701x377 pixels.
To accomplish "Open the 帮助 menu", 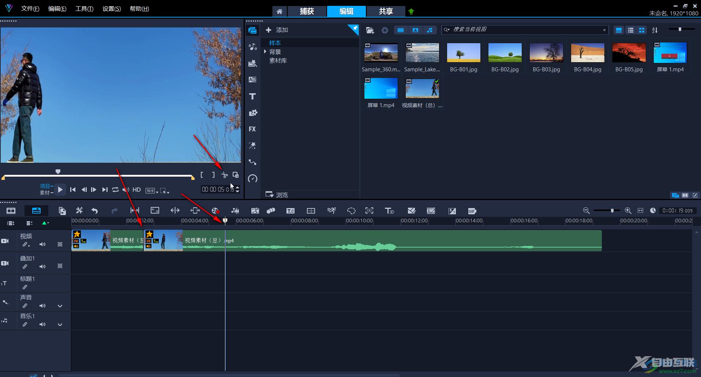I will click(139, 9).
